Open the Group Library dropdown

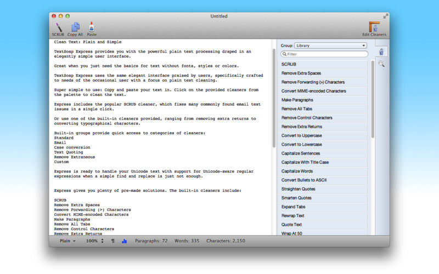(330, 45)
